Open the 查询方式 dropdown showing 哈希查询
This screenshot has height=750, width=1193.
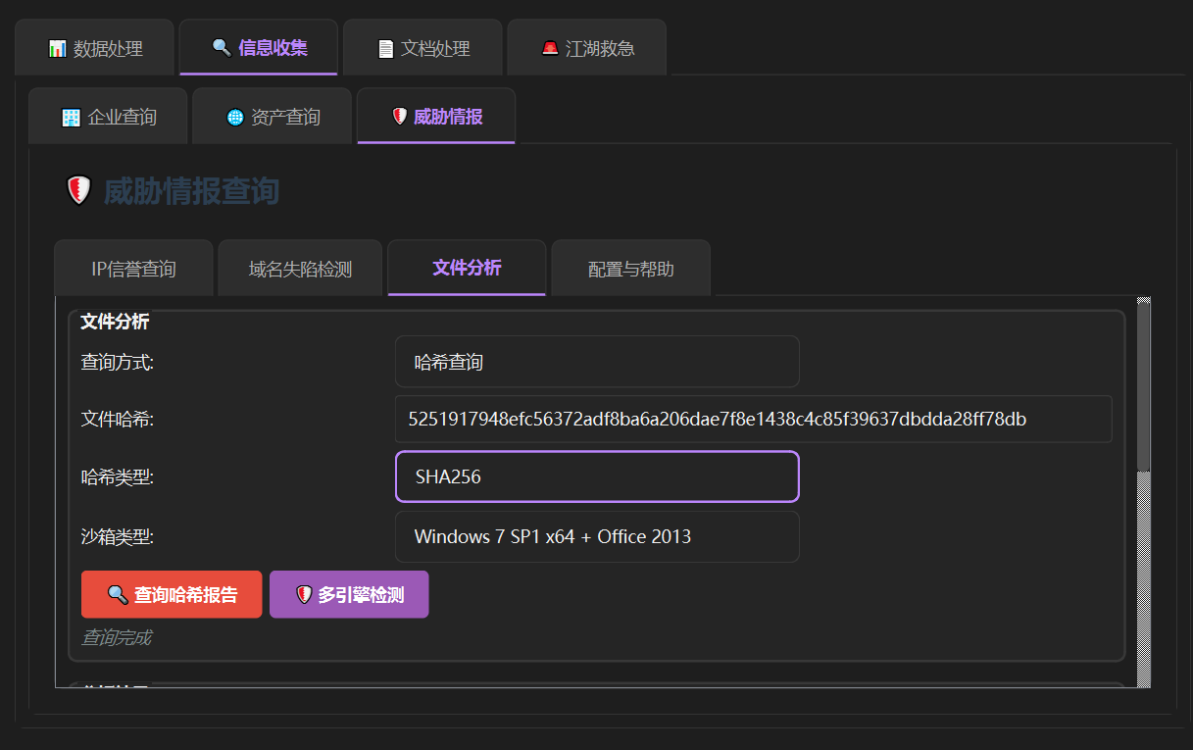click(597, 362)
